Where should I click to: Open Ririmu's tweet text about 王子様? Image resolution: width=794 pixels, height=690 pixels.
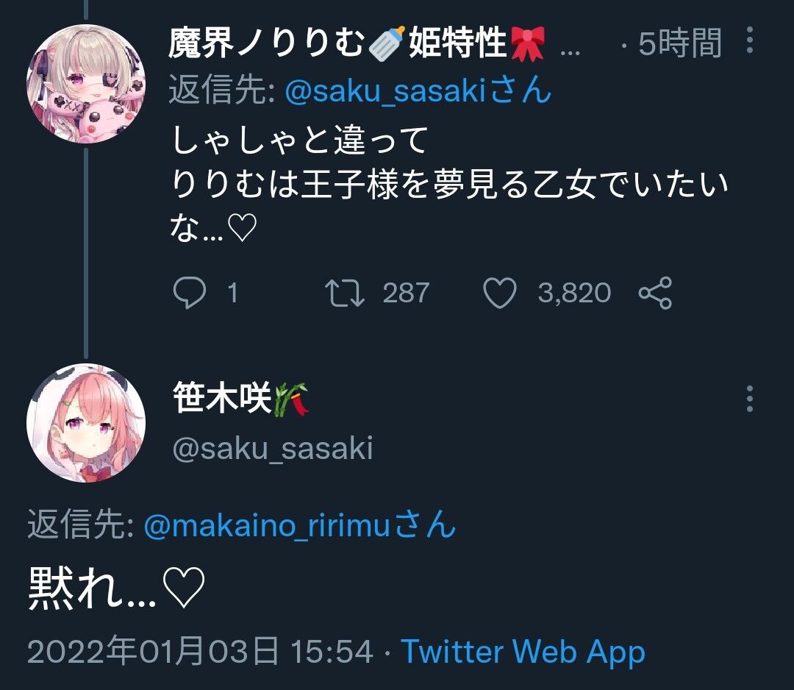pos(449,184)
